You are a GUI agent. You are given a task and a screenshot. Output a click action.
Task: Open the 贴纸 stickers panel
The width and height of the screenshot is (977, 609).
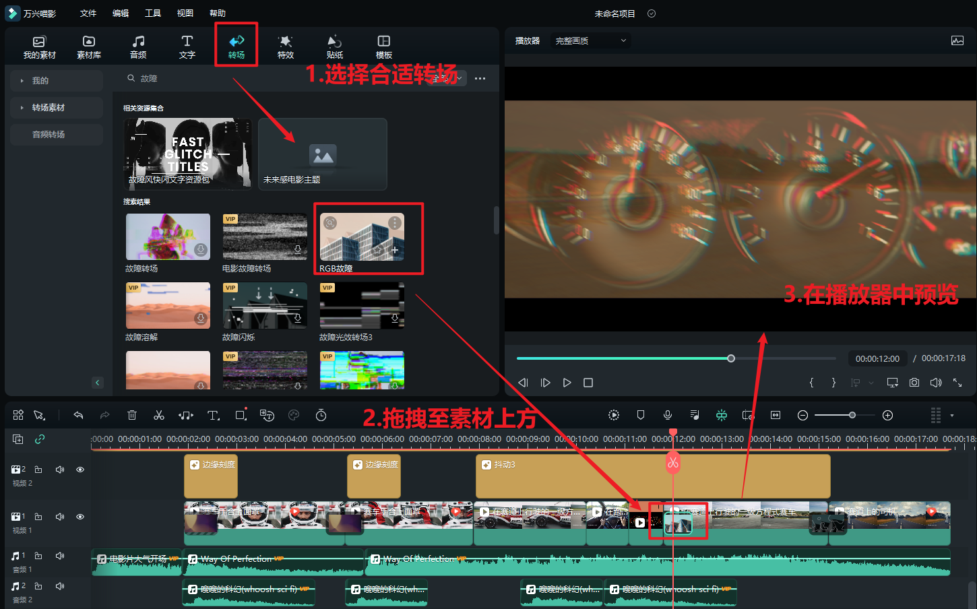click(335, 46)
